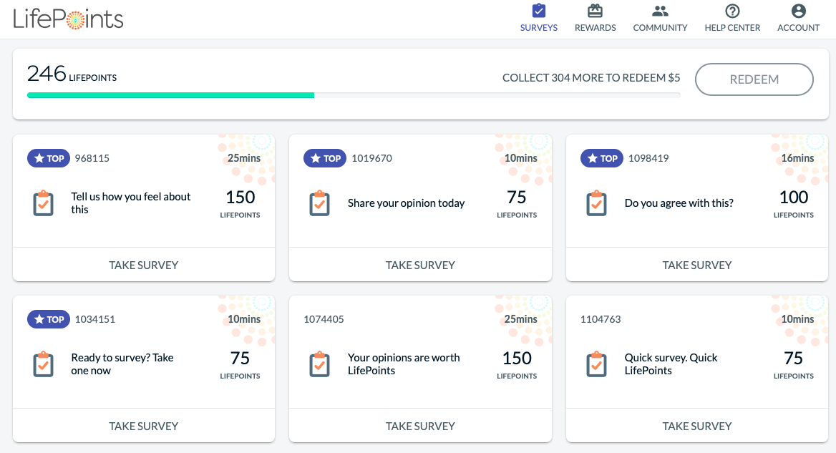Screen dimensions: 836x453
Task: Click survey ID 1019670
Action: [371, 158]
